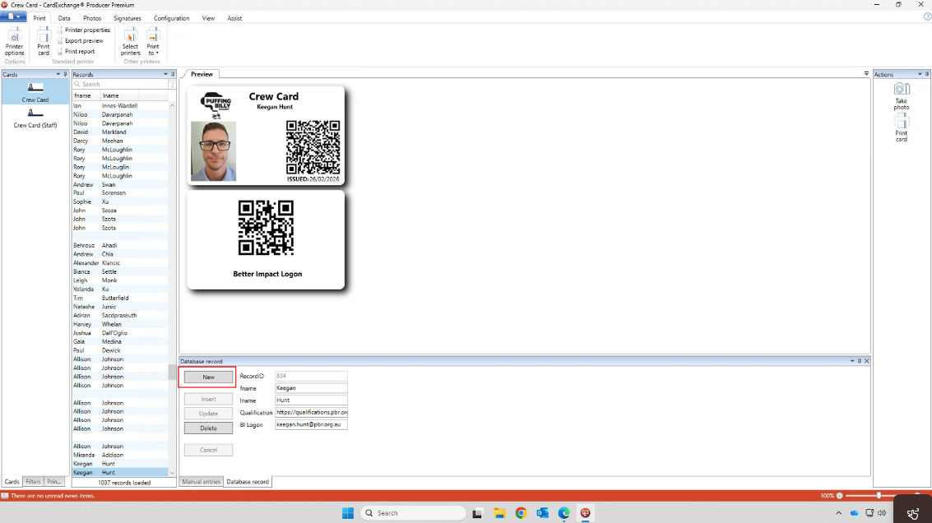Screen dimensions: 932x523
Task: Switch to the Manual entries tab
Action: [201, 482]
